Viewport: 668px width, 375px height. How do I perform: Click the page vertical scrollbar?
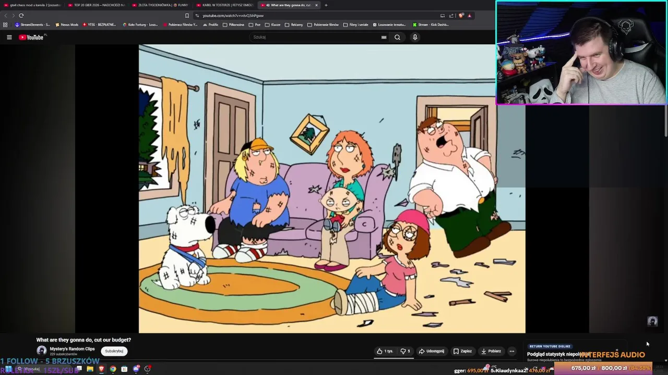tap(665, 120)
